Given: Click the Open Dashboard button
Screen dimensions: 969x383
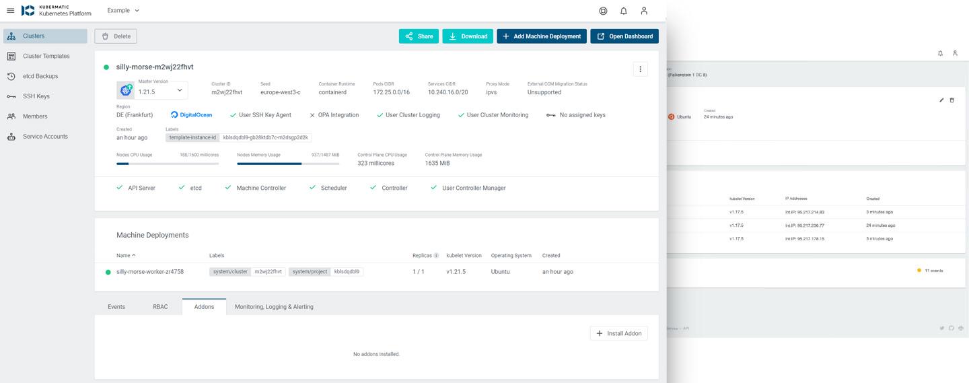Looking at the screenshot, I should pyautogui.click(x=624, y=36).
